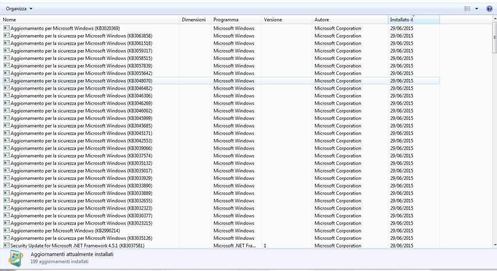Open the help question mark icon
Screen dimensions: 497x271
(x=489, y=9)
